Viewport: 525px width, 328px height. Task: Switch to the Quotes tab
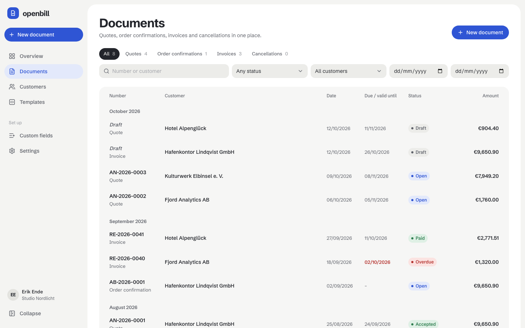[x=136, y=54]
